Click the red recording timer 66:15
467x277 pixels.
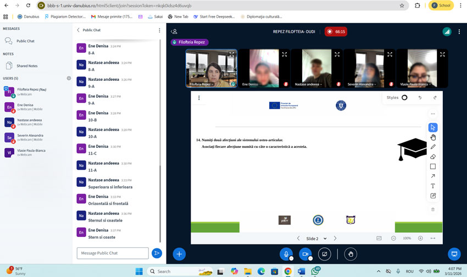point(336,32)
